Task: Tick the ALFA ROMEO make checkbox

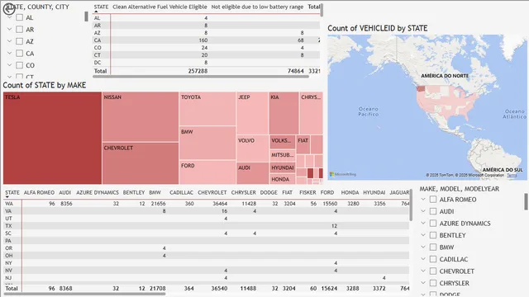Action: click(x=433, y=200)
